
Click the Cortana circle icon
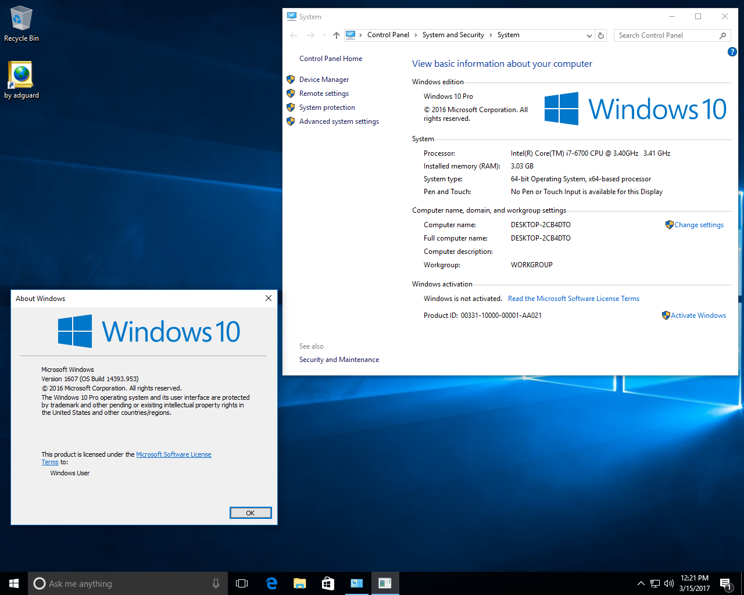click(40, 583)
